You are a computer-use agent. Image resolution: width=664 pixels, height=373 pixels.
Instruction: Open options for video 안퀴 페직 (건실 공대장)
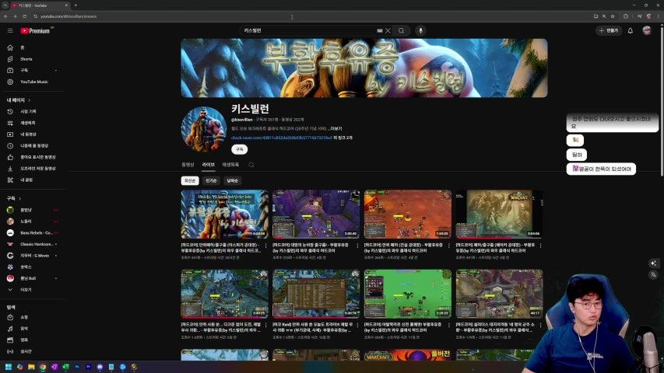click(449, 246)
